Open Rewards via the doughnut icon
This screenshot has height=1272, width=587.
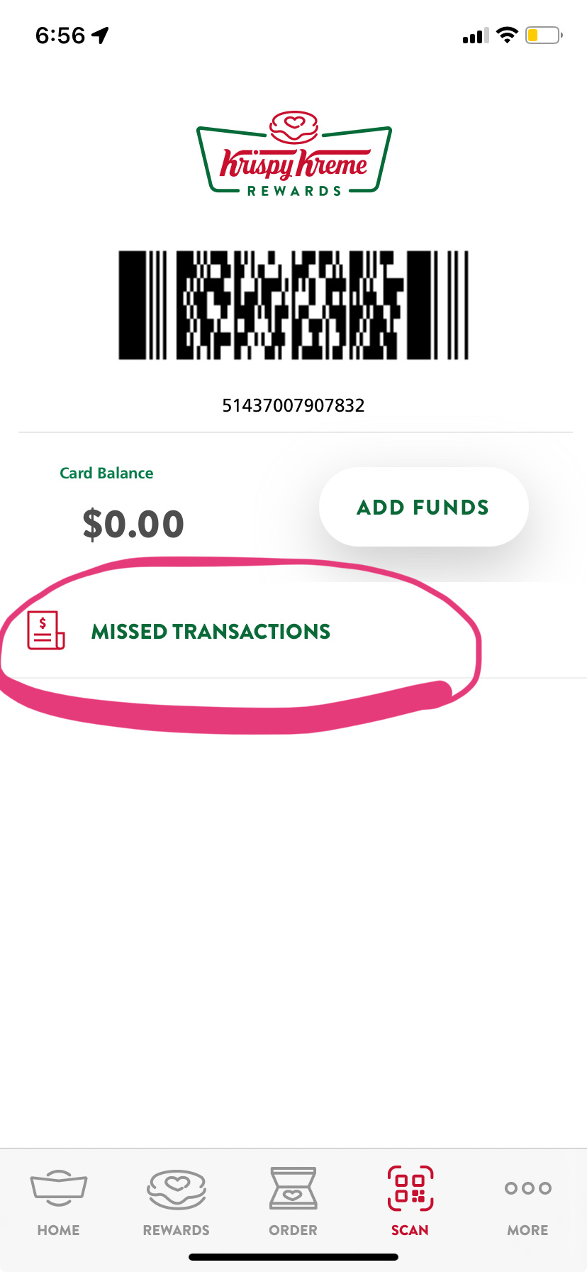177,1189
